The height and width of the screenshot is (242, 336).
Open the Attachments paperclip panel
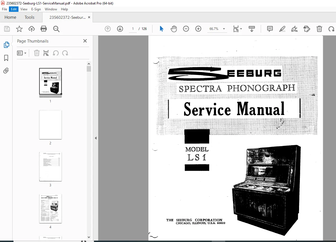[x=6, y=71]
